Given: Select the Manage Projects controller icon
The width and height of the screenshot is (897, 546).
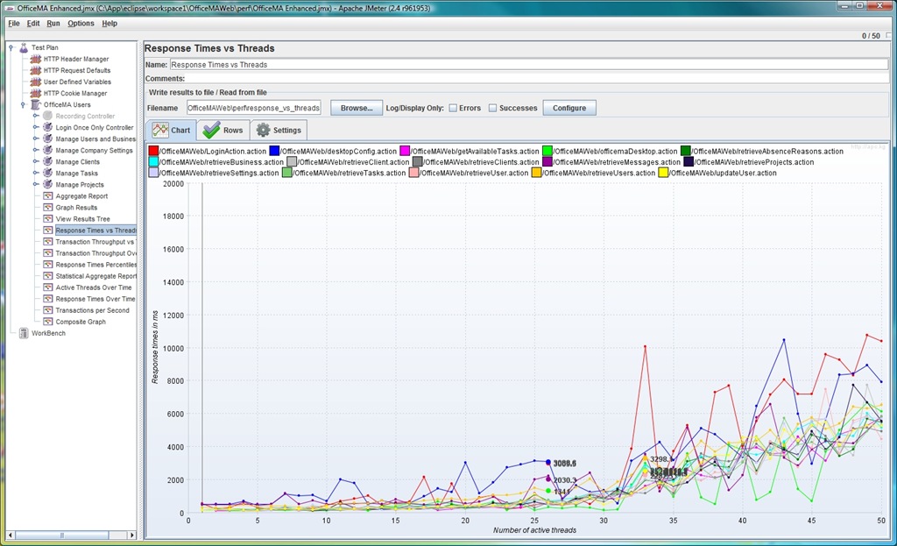Looking at the screenshot, I should pos(47,185).
